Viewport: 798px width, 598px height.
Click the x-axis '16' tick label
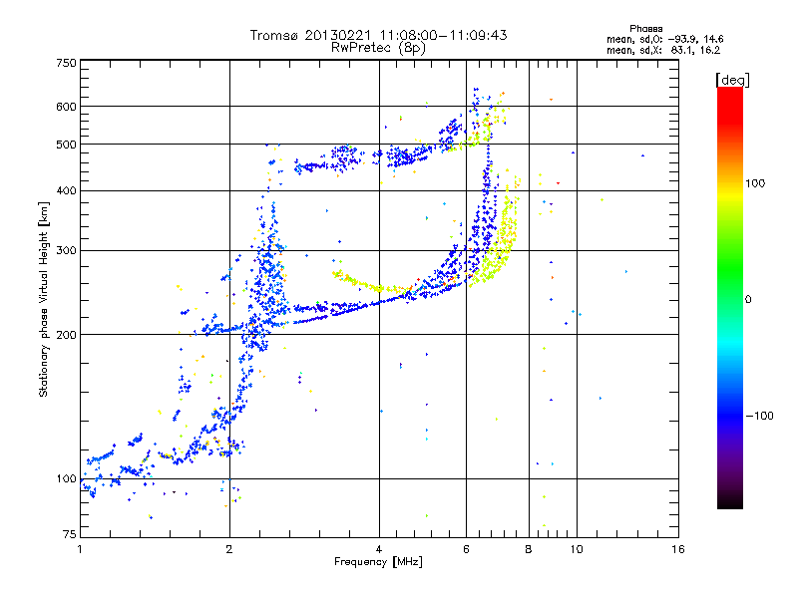pos(678,549)
